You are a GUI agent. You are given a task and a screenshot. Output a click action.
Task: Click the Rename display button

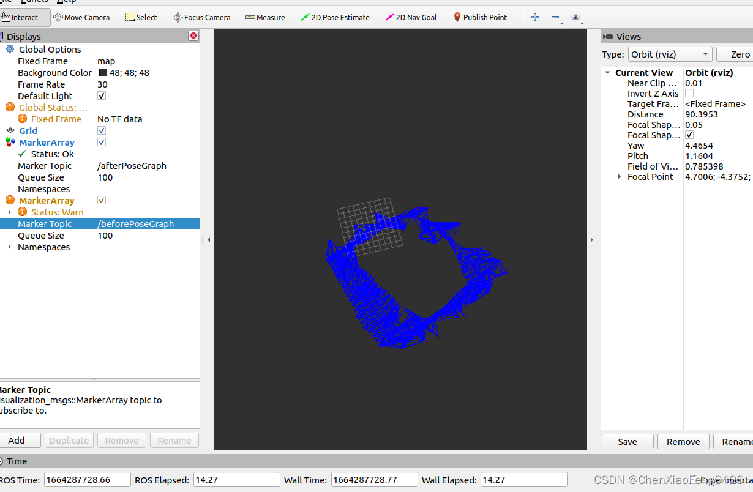(x=174, y=440)
